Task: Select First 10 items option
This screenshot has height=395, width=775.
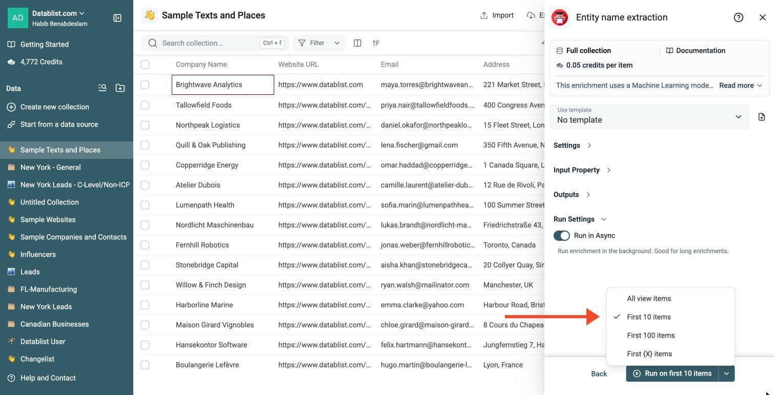Action: [670, 317]
